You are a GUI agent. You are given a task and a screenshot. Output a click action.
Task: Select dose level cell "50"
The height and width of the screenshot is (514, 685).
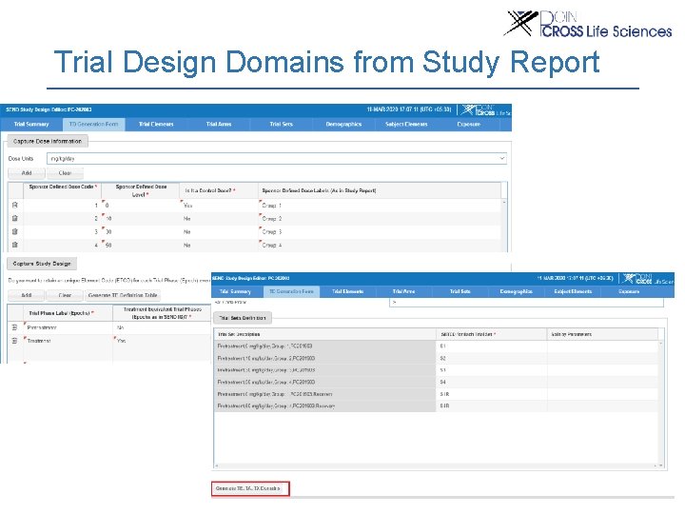pos(141,246)
